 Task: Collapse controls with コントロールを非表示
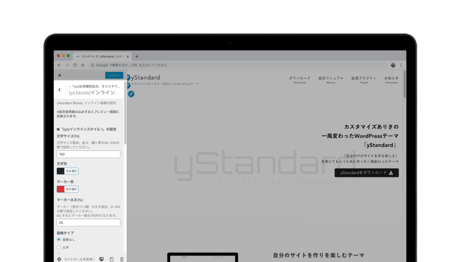(76, 259)
